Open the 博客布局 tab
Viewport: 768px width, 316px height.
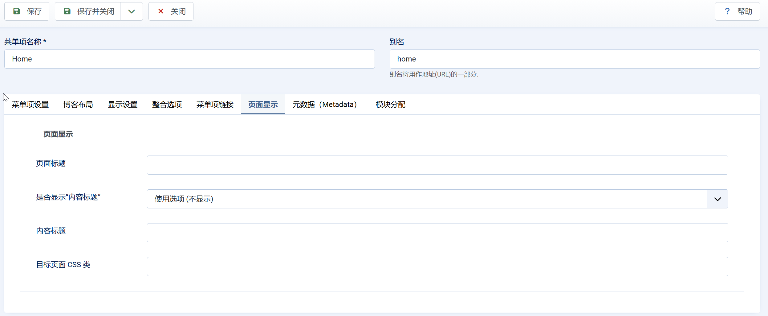pos(78,105)
